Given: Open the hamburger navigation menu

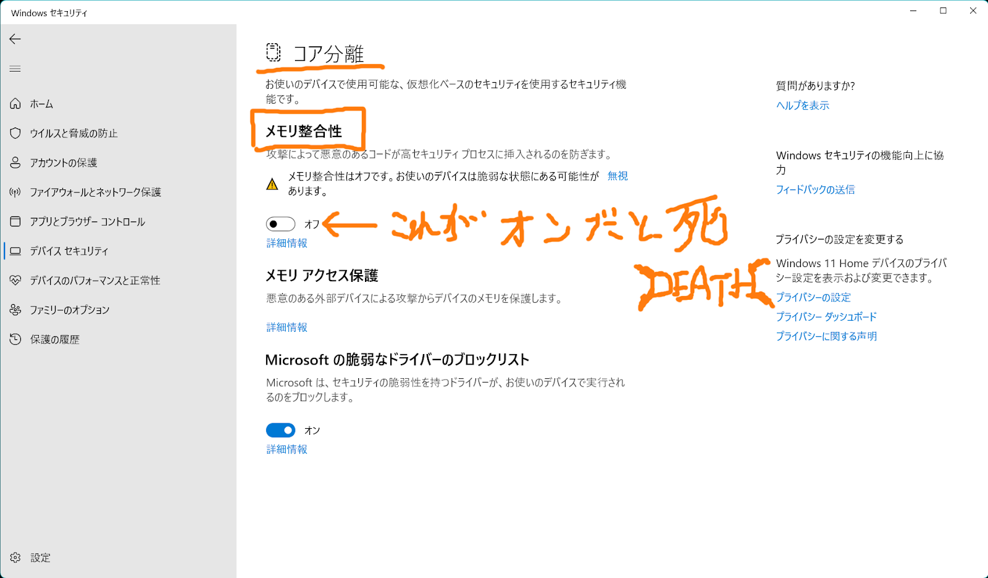Looking at the screenshot, I should click(x=15, y=68).
